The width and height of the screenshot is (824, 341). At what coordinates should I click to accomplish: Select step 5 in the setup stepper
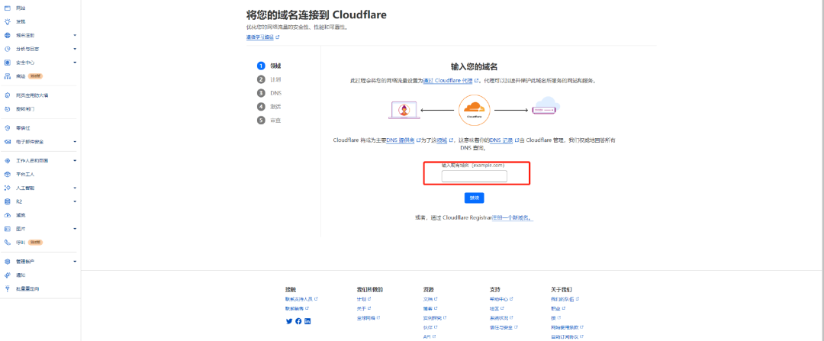(x=269, y=121)
